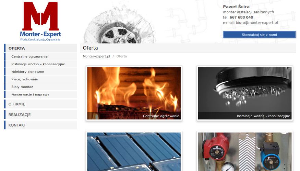Click the Monter-expert.pl breadcrumb link
This screenshot has width=300, height=171.
[x=96, y=56]
